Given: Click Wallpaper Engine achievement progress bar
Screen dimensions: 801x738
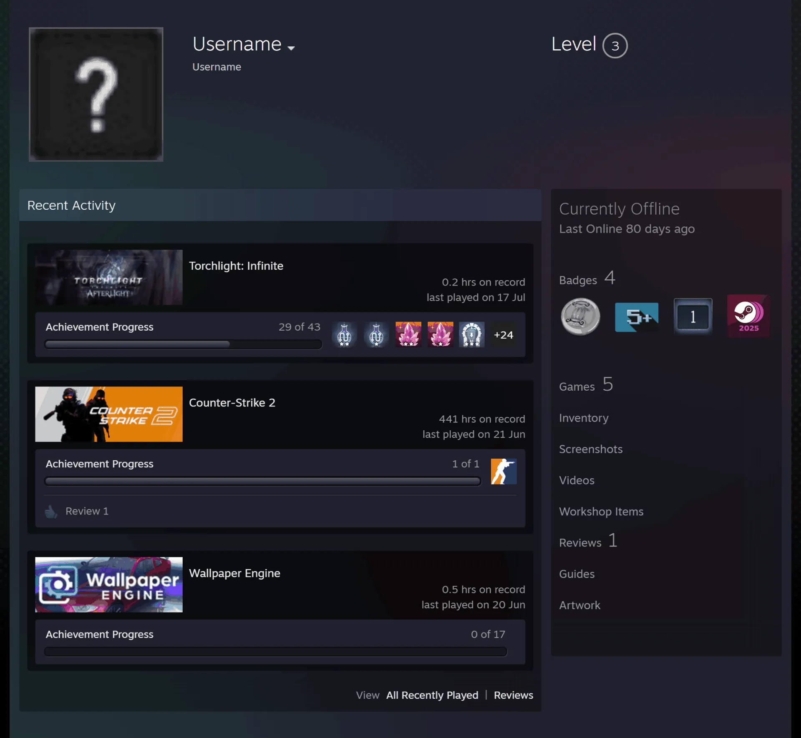Looking at the screenshot, I should (x=276, y=652).
